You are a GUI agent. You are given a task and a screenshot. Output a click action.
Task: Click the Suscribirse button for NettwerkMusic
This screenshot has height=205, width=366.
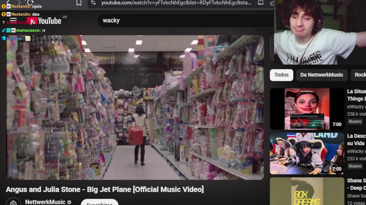99,203
